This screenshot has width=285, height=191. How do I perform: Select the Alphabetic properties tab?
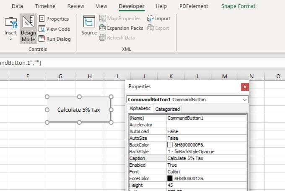[x=140, y=109]
